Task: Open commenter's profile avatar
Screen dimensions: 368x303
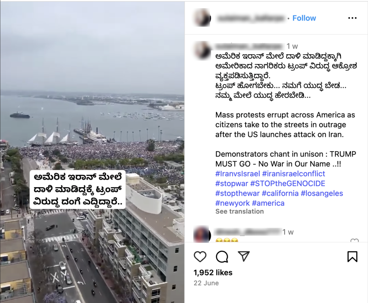Action: coord(202,234)
